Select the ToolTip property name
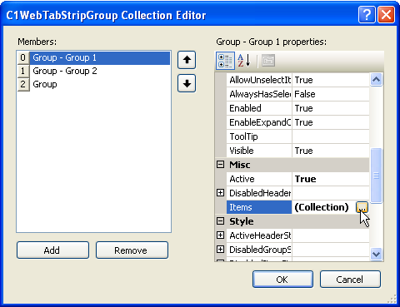This screenshot has width=400, height=307. click(259, 136)
